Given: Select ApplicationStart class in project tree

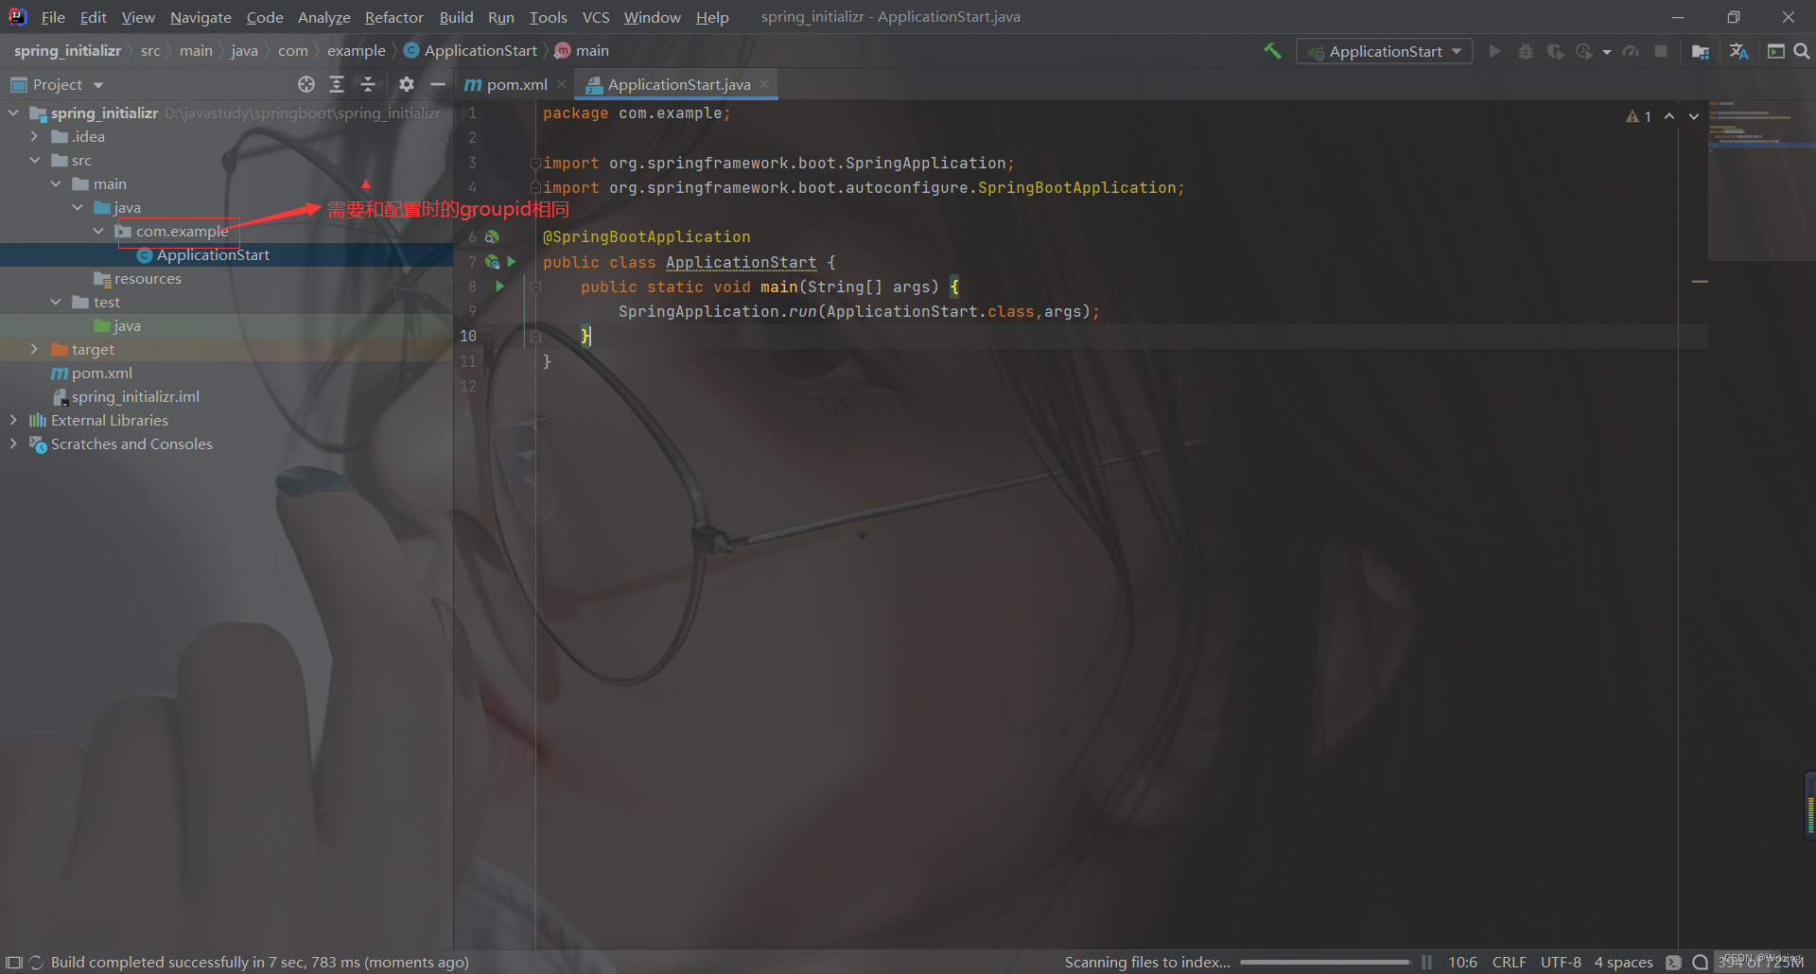Looking at the screenshot, I should [212, 254].
